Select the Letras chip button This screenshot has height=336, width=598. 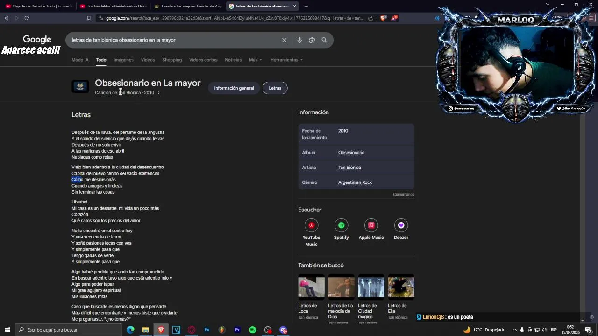pyautogui.click(x=275, y=88)
